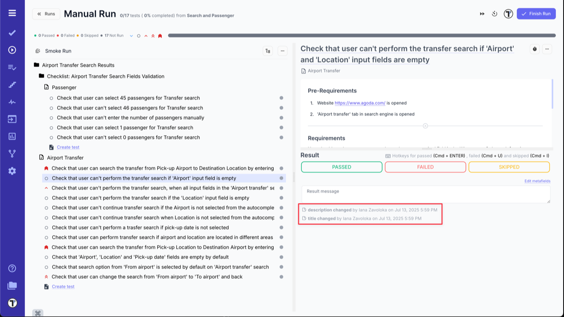Open the three-dot menu next to Smoke Run

(282, 51)
